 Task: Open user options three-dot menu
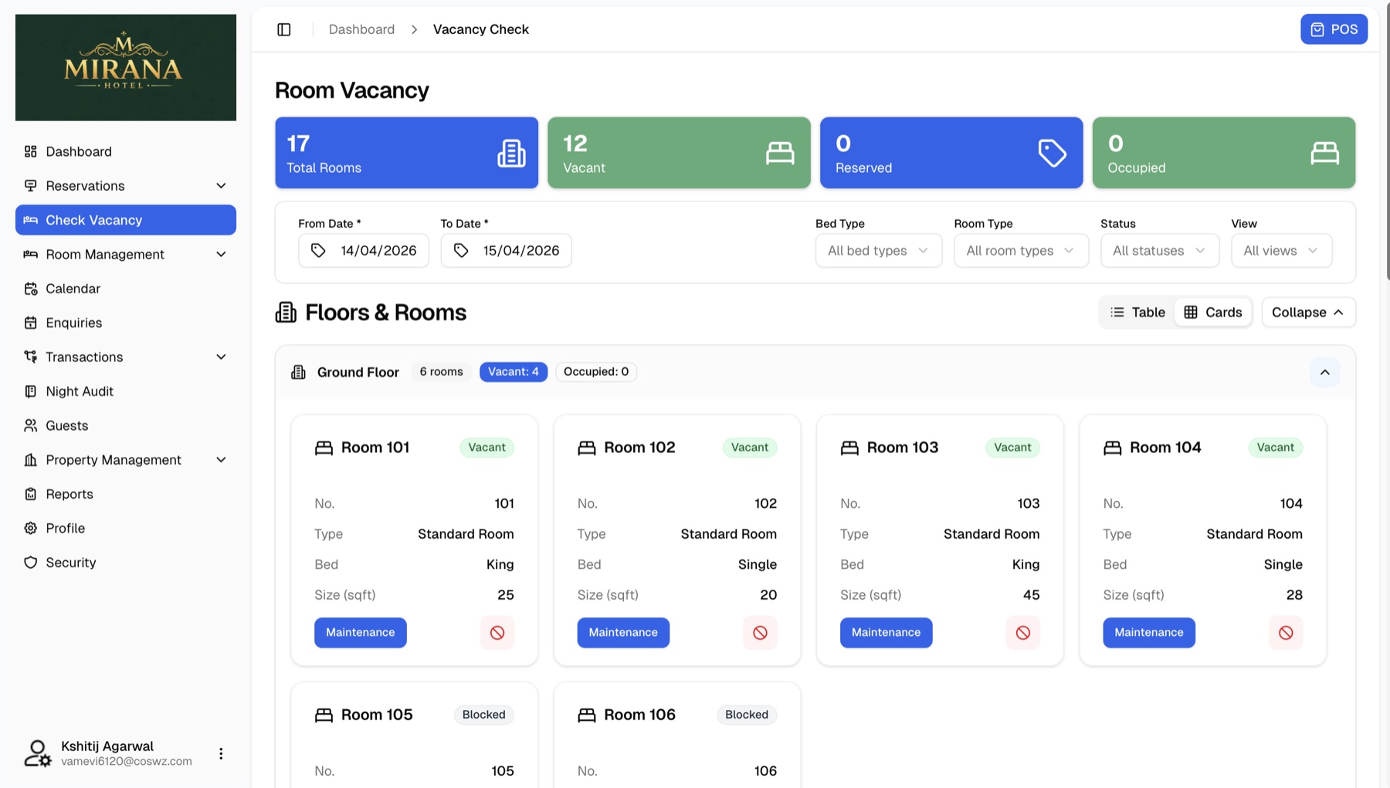coord(221,753)
